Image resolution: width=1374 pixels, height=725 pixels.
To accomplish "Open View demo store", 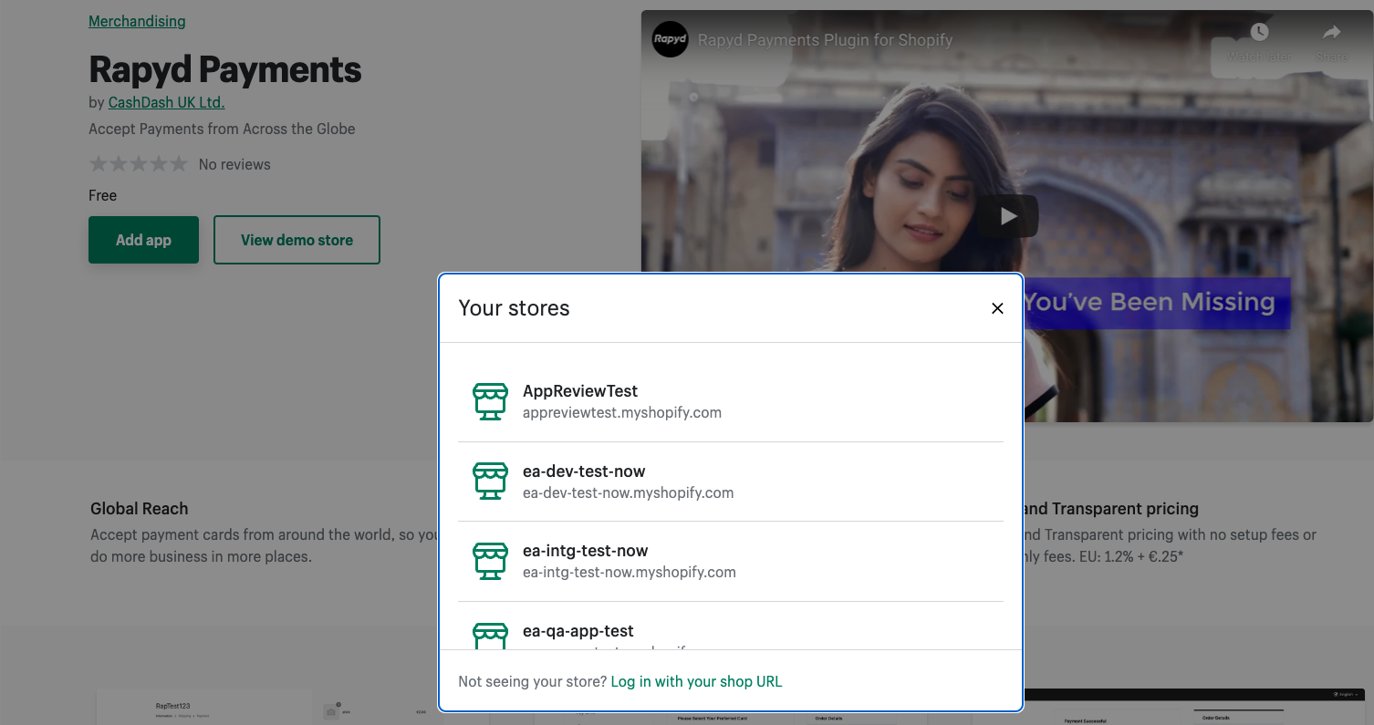I will point(297,240).
